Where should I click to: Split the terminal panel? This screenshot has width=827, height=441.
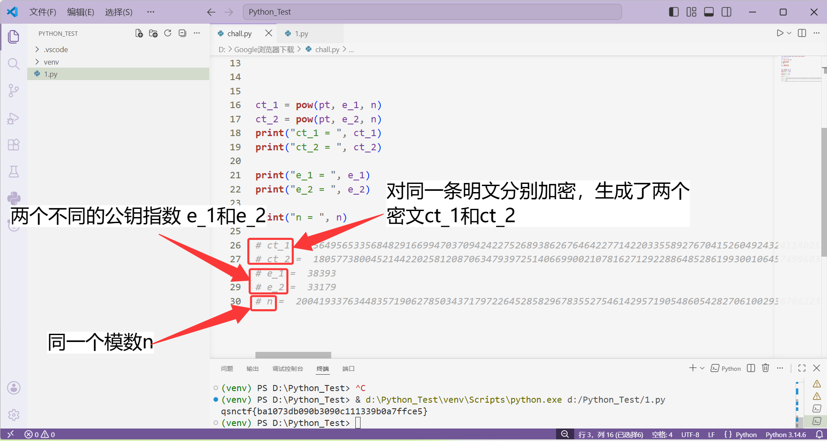pyautogui.click(x=751, y=368)
